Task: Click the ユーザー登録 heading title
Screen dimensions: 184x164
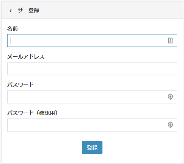Action: pos(23,10)
